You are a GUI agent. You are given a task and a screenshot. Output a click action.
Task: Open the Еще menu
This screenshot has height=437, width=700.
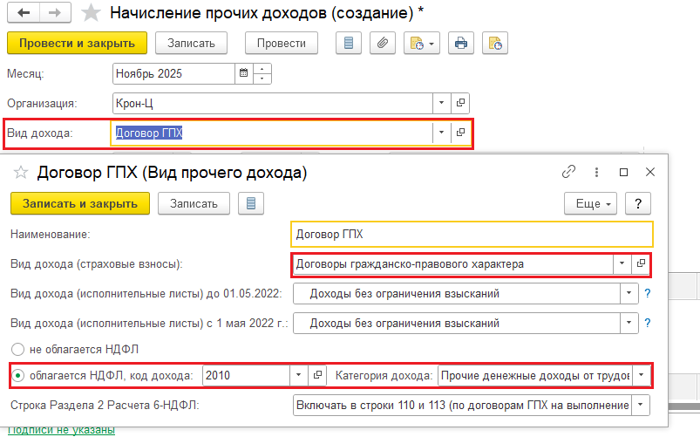click(x=590, y=204)
